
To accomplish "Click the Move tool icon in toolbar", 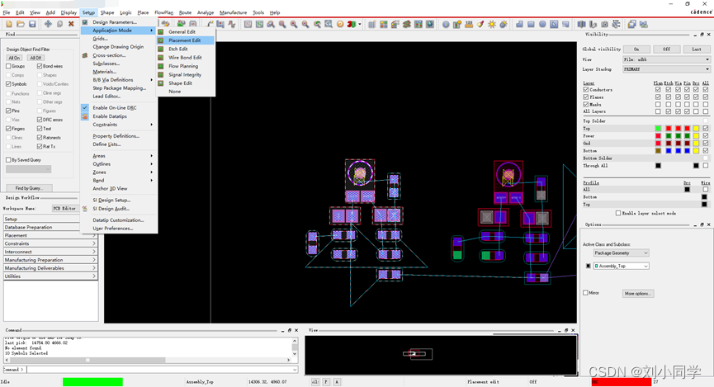I will pyautogui.click(x=48, y=24).
